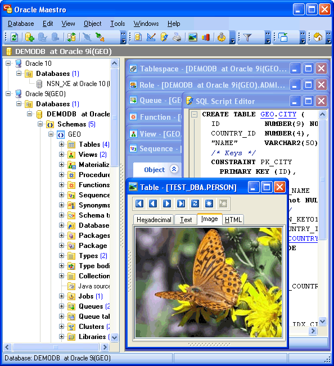The width and height of the screenshot is (334, 366).
Task: Open the Windows menu
Action: [146, 24]
